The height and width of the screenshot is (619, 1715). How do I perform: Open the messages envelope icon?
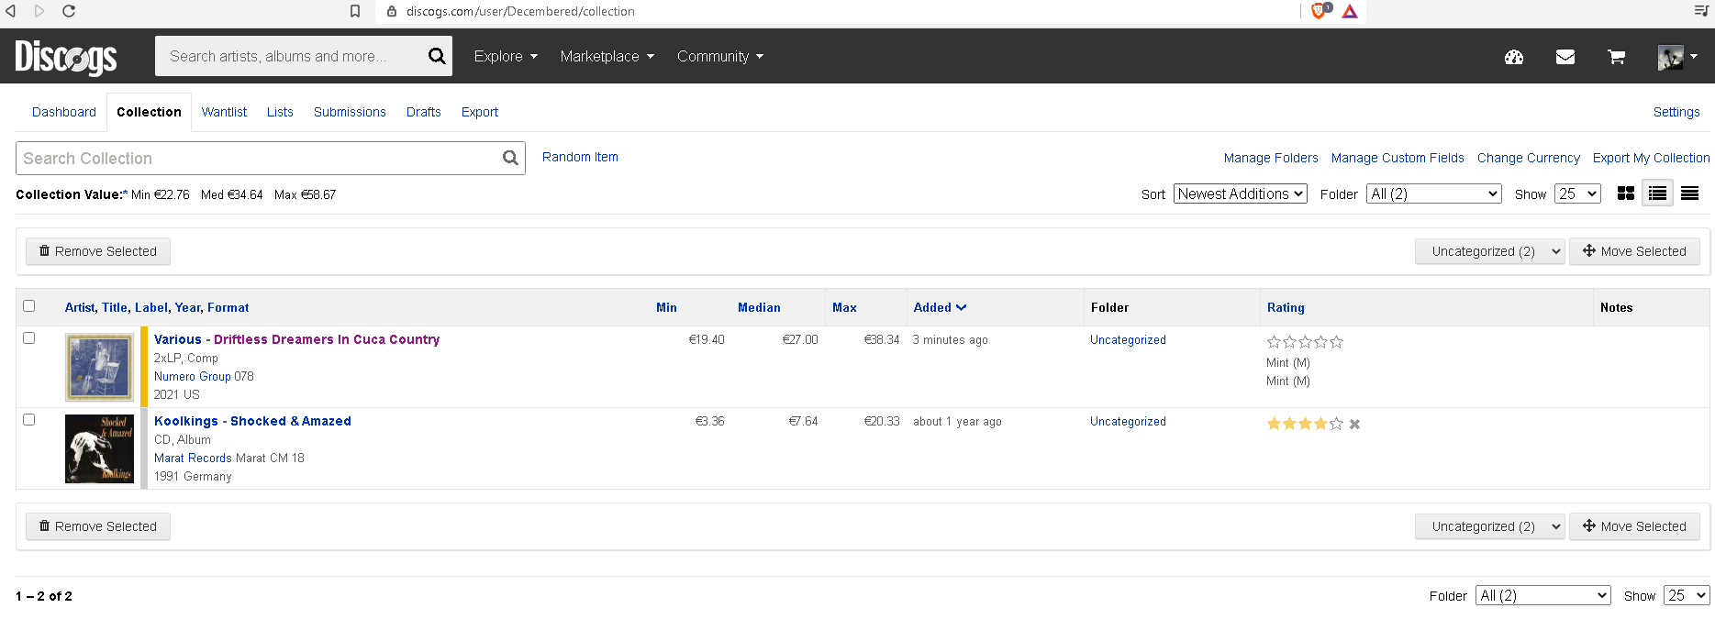[1565, 57]
